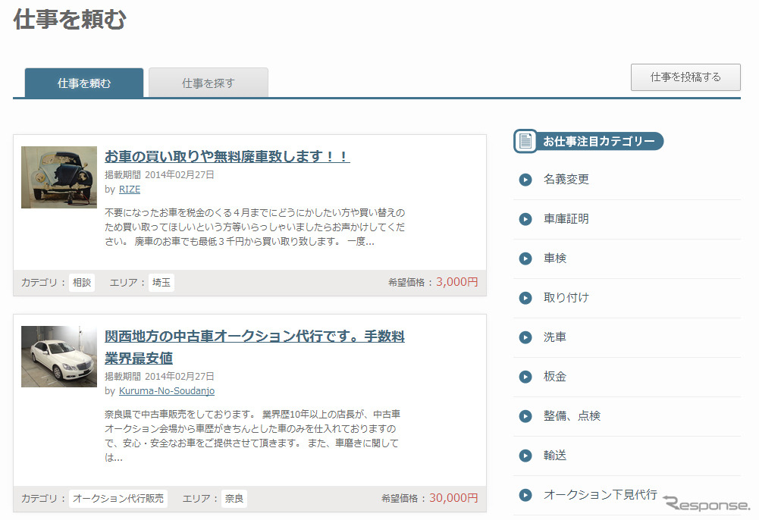The image size is (759, 520).
Task: Visit the RIZE author profile link
Action: coord(130,190)
